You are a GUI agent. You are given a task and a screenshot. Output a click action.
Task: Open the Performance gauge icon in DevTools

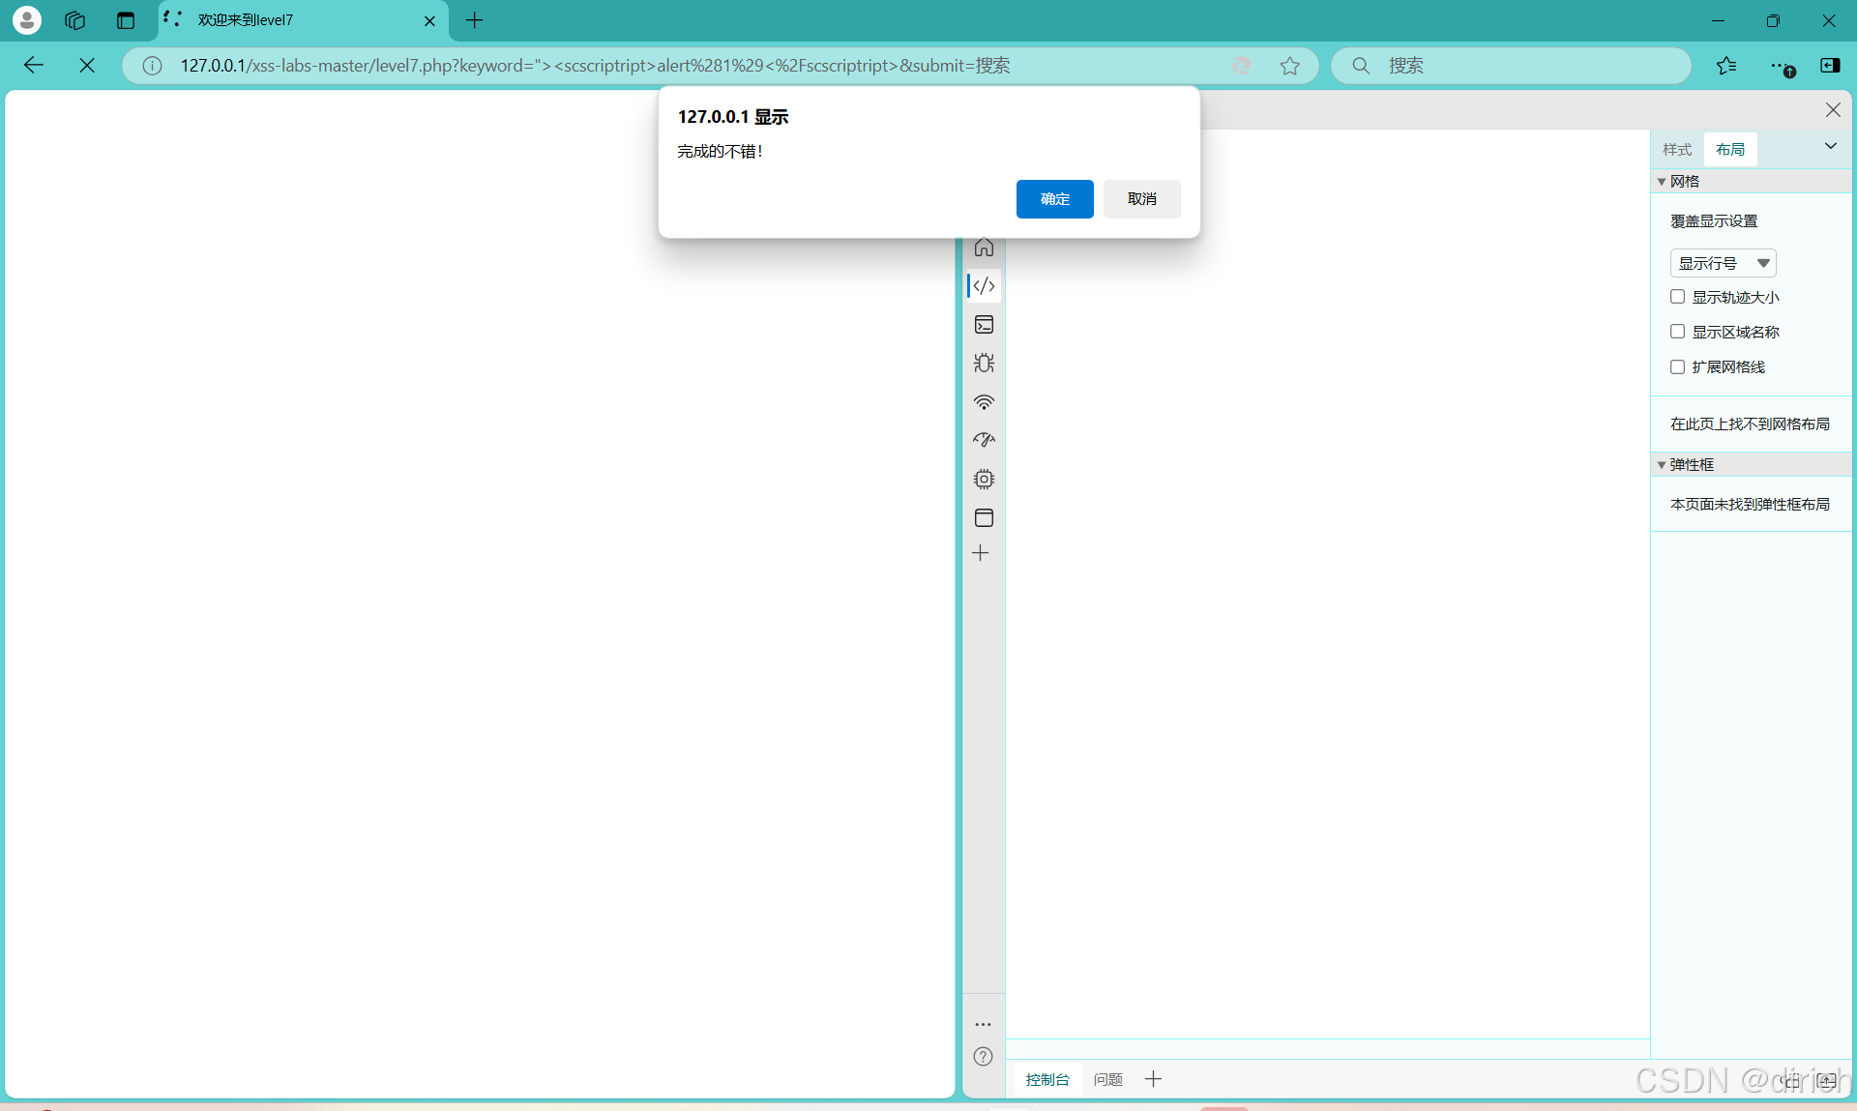click(984, 440)
